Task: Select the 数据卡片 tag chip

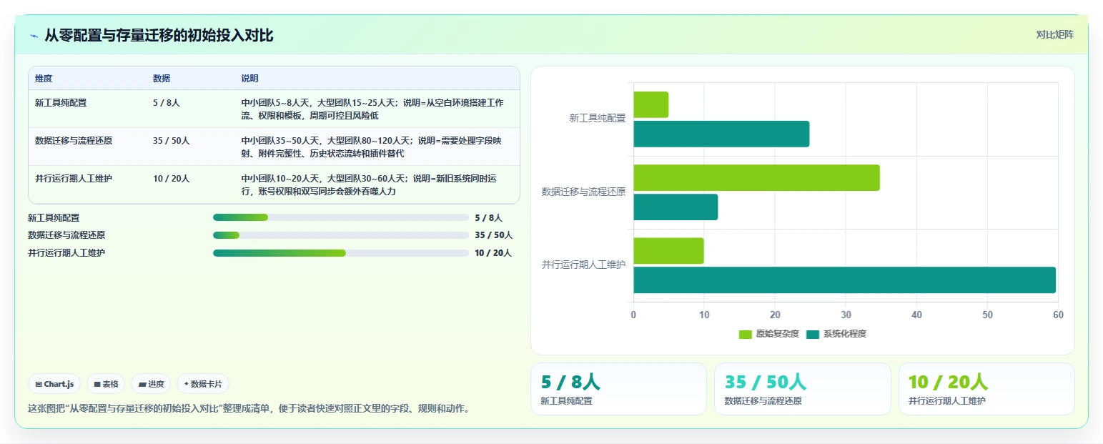Action: point(203,384)
